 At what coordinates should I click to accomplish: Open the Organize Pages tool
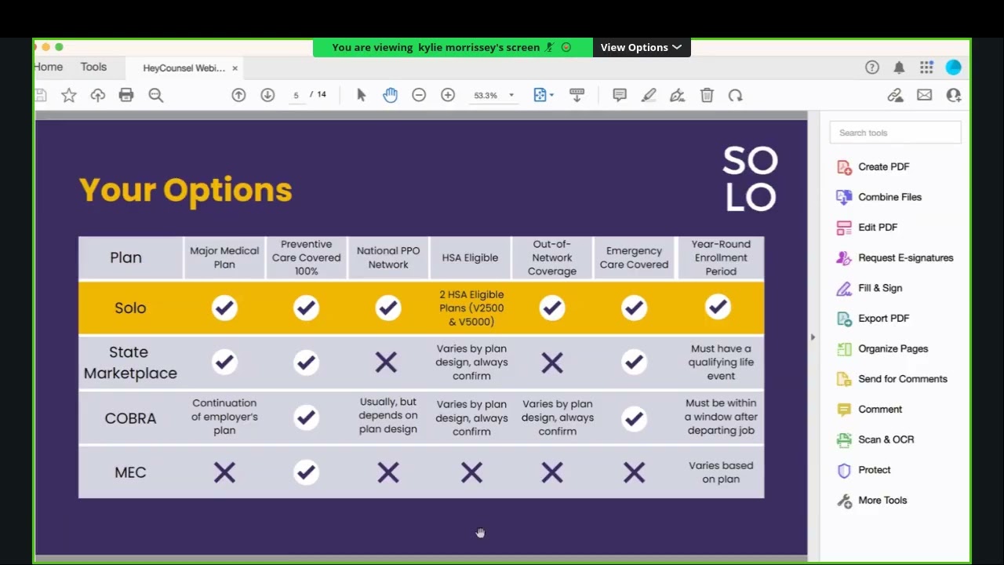coord(882,348)
